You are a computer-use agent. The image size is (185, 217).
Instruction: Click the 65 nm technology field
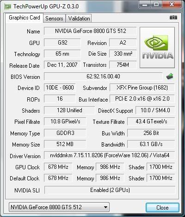(x=62, y=54)
